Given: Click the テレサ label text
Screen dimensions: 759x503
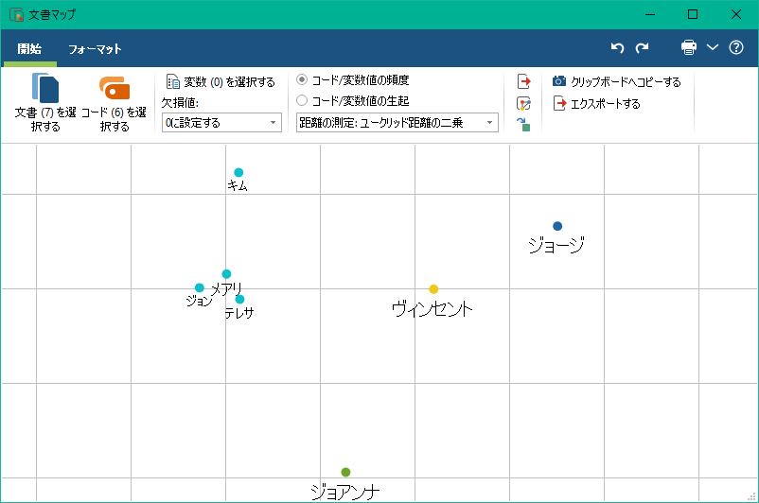Looking at the screenshot, I should [239, 313].
